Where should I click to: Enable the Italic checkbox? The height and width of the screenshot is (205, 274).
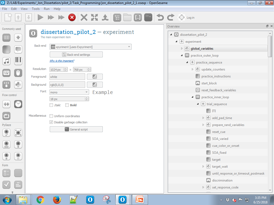51,105
